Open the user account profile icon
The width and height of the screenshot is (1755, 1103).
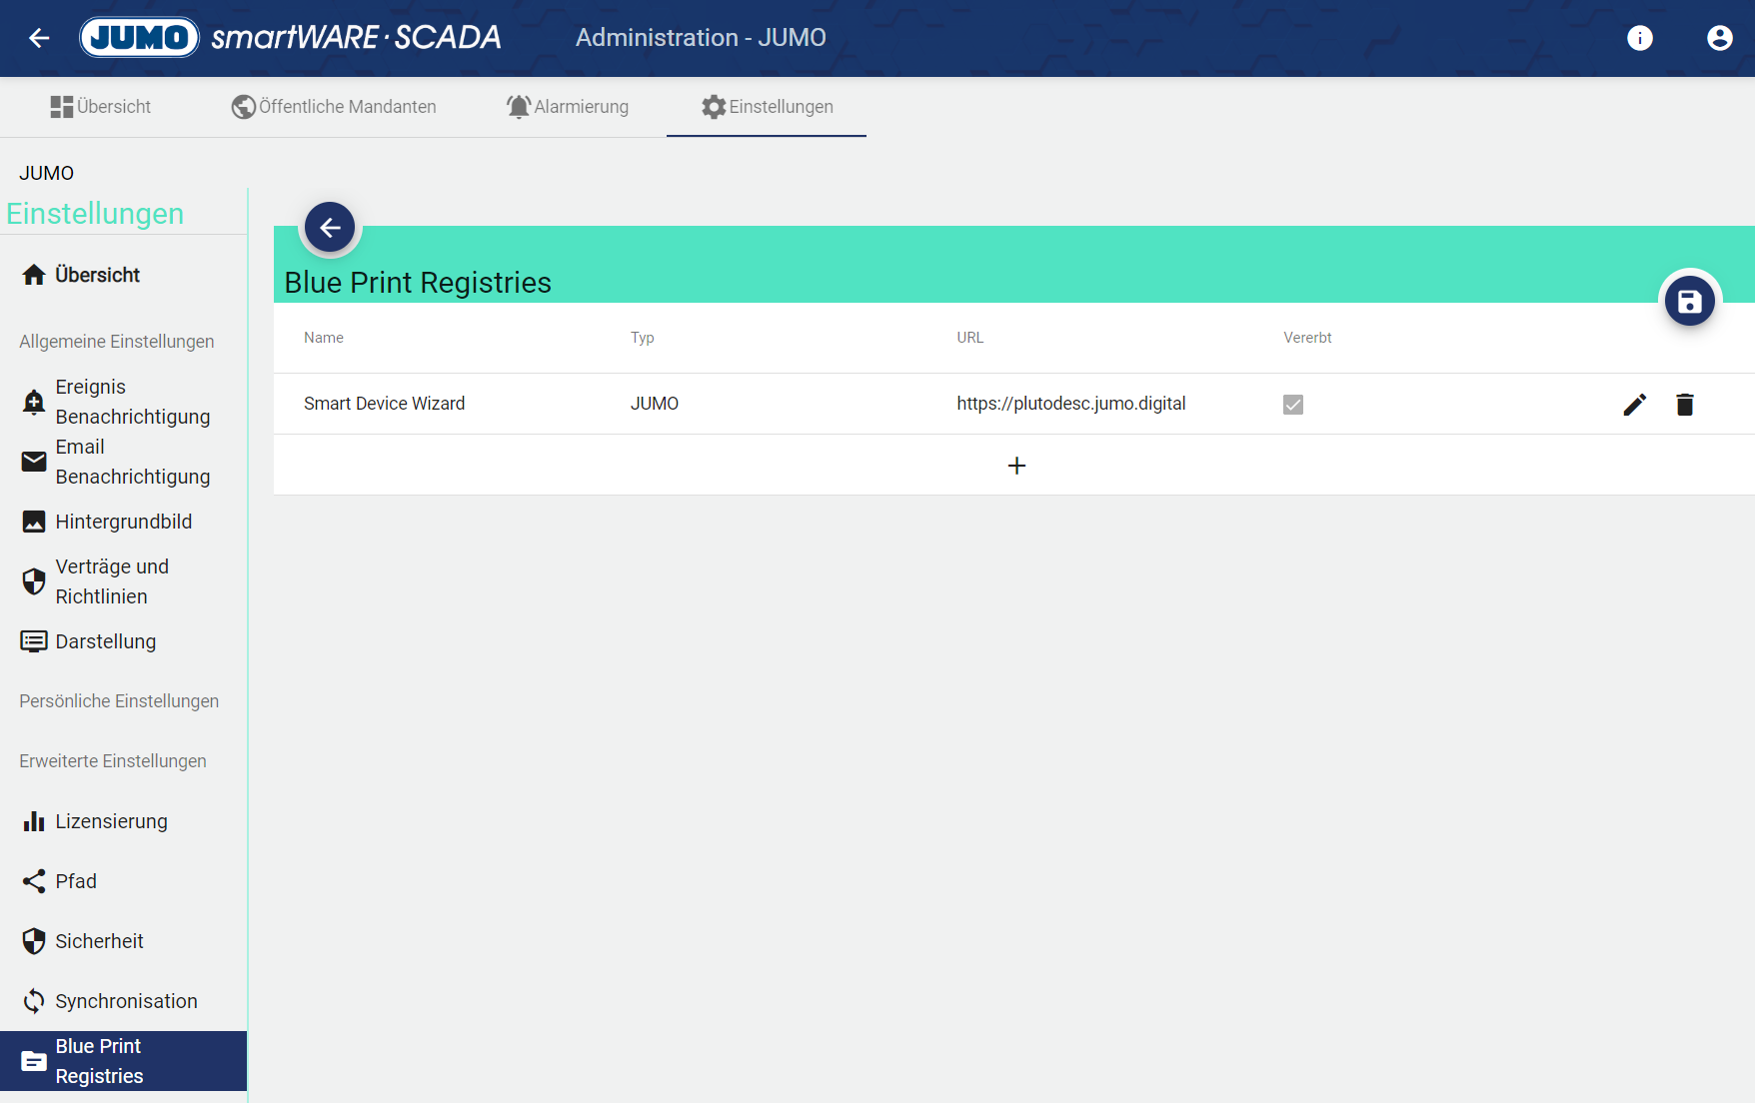1719,38
